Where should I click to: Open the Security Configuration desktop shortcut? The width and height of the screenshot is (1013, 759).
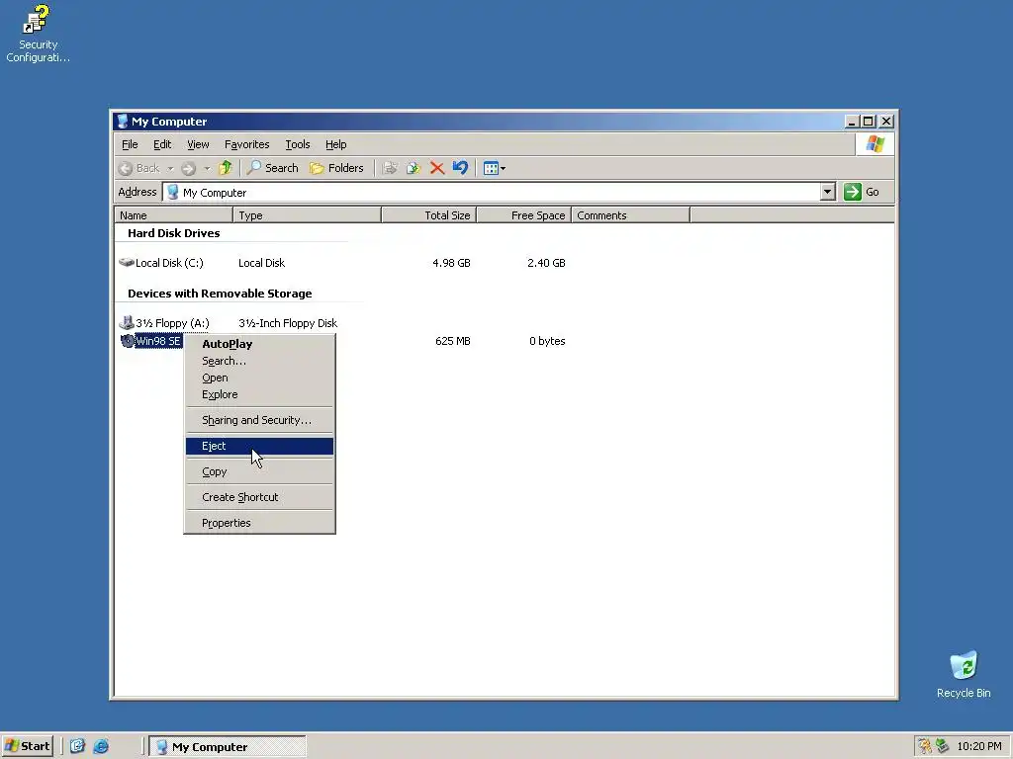pos(38,34)
